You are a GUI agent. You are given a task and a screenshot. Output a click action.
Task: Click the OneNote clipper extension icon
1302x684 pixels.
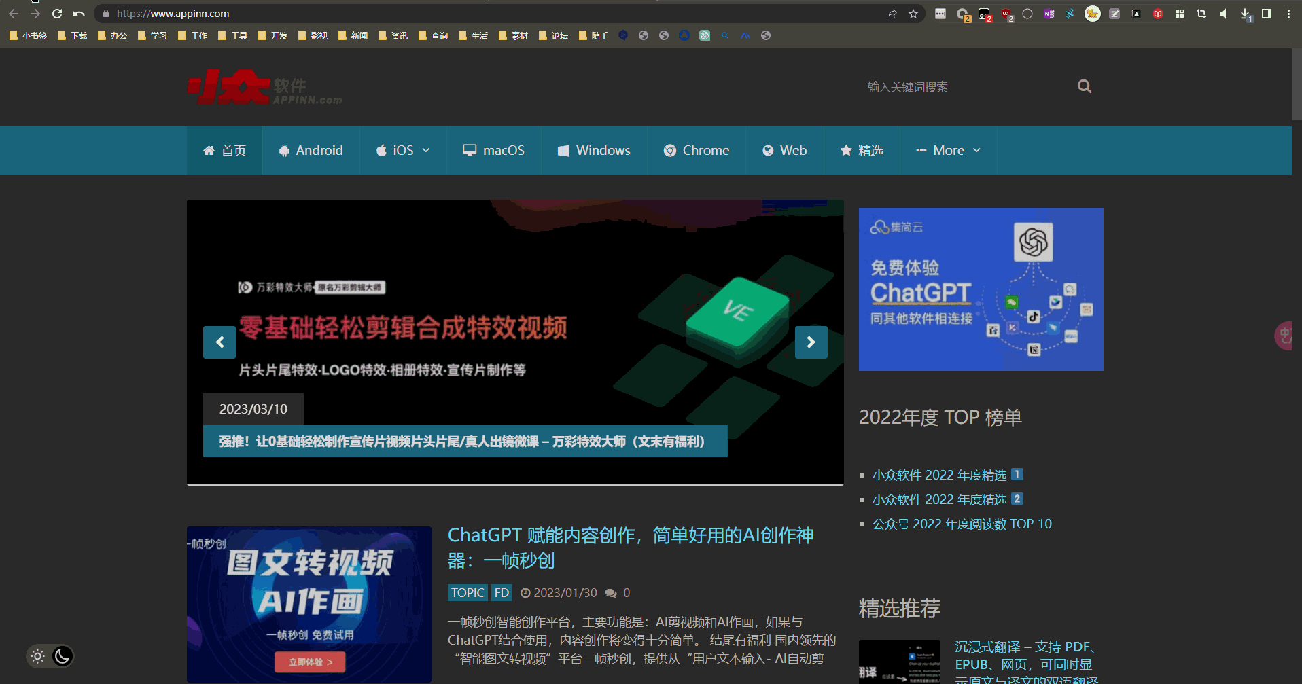click(1049, 14)
